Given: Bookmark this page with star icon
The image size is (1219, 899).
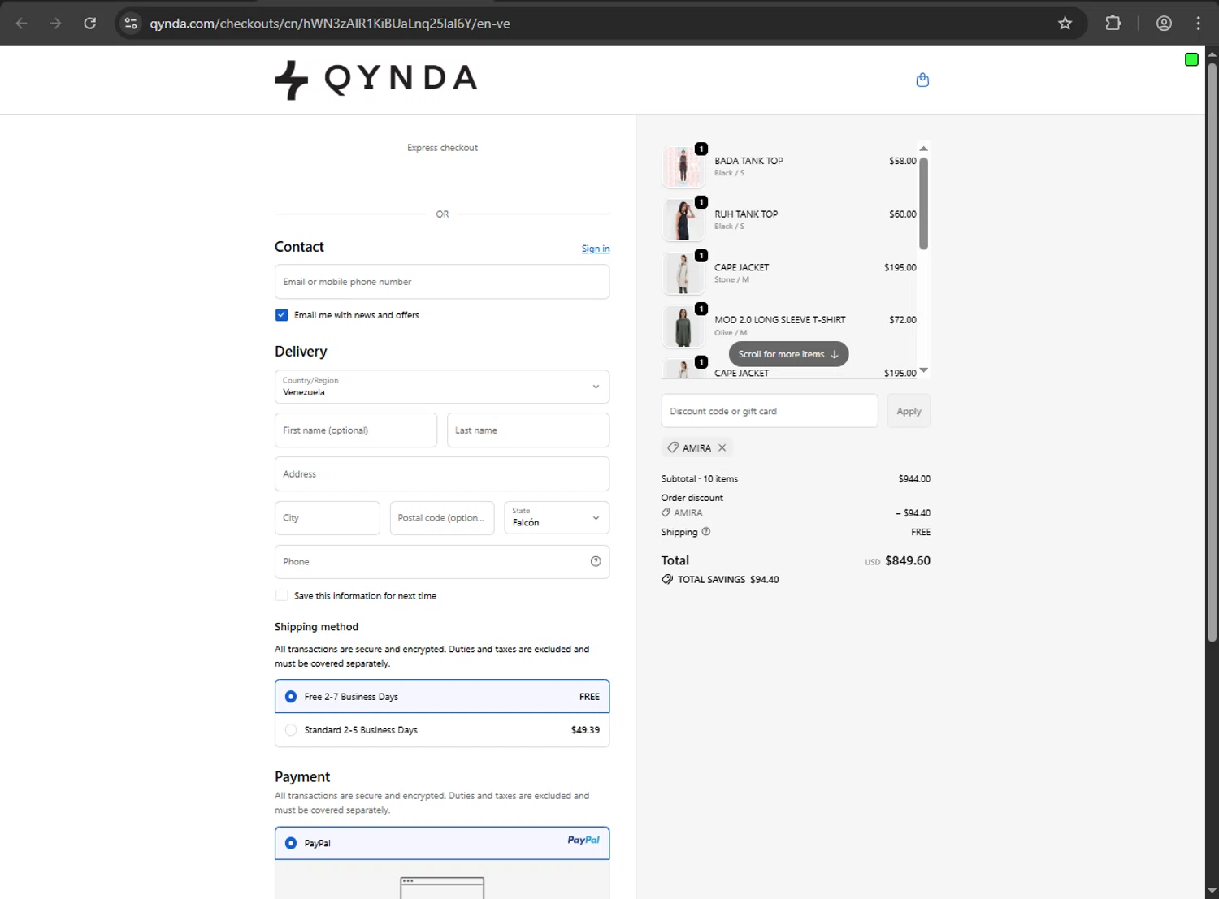Looking at the screenshot, I should tap(1065, 24).
